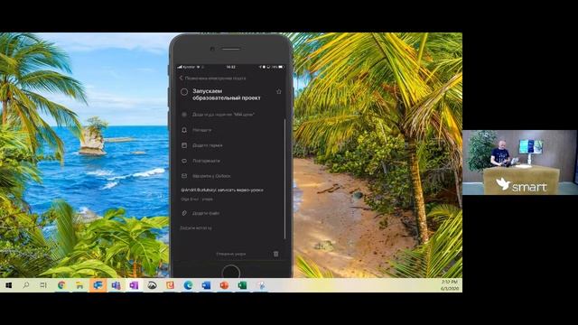This screenshot has height=325, width=578.
Task: Open Excel from the taskbar
Action: pyautogui.click(x=242, y=285)
